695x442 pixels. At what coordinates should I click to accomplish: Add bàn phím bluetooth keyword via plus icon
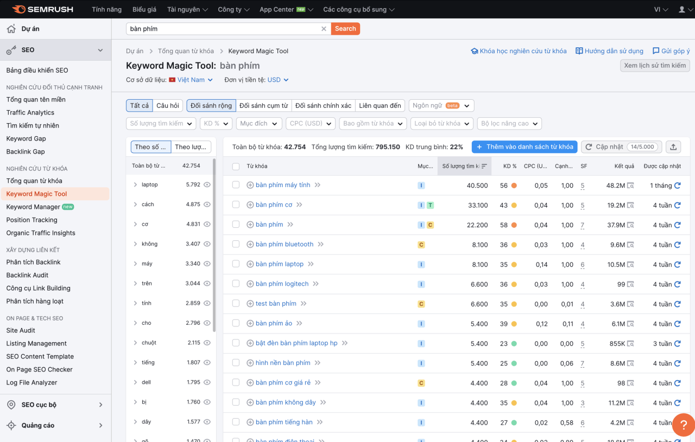[x=250, y=245]
